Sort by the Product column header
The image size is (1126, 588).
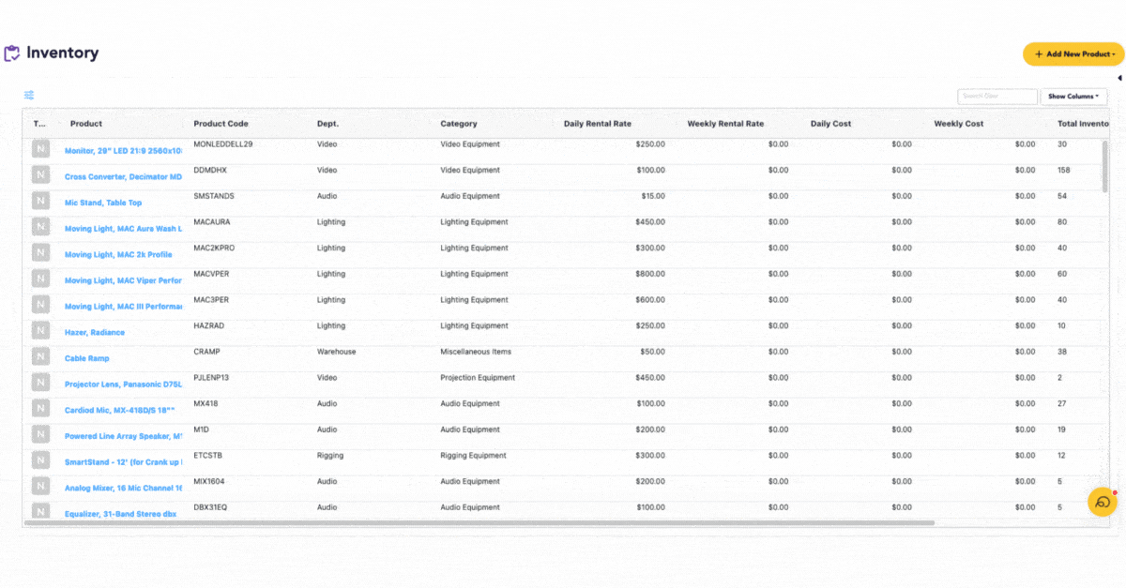(86, 124)
